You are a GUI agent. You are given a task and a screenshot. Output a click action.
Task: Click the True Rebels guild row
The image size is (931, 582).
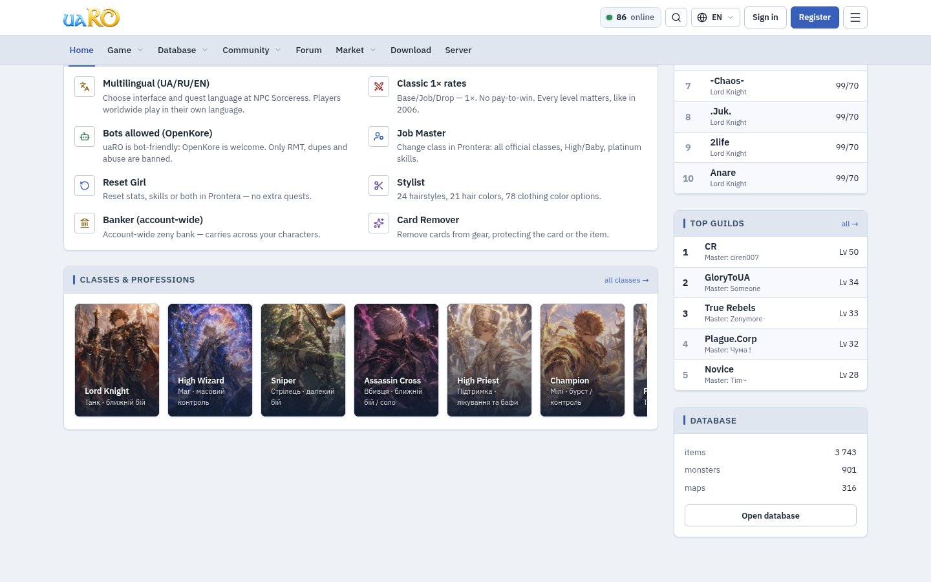[771, 313]
